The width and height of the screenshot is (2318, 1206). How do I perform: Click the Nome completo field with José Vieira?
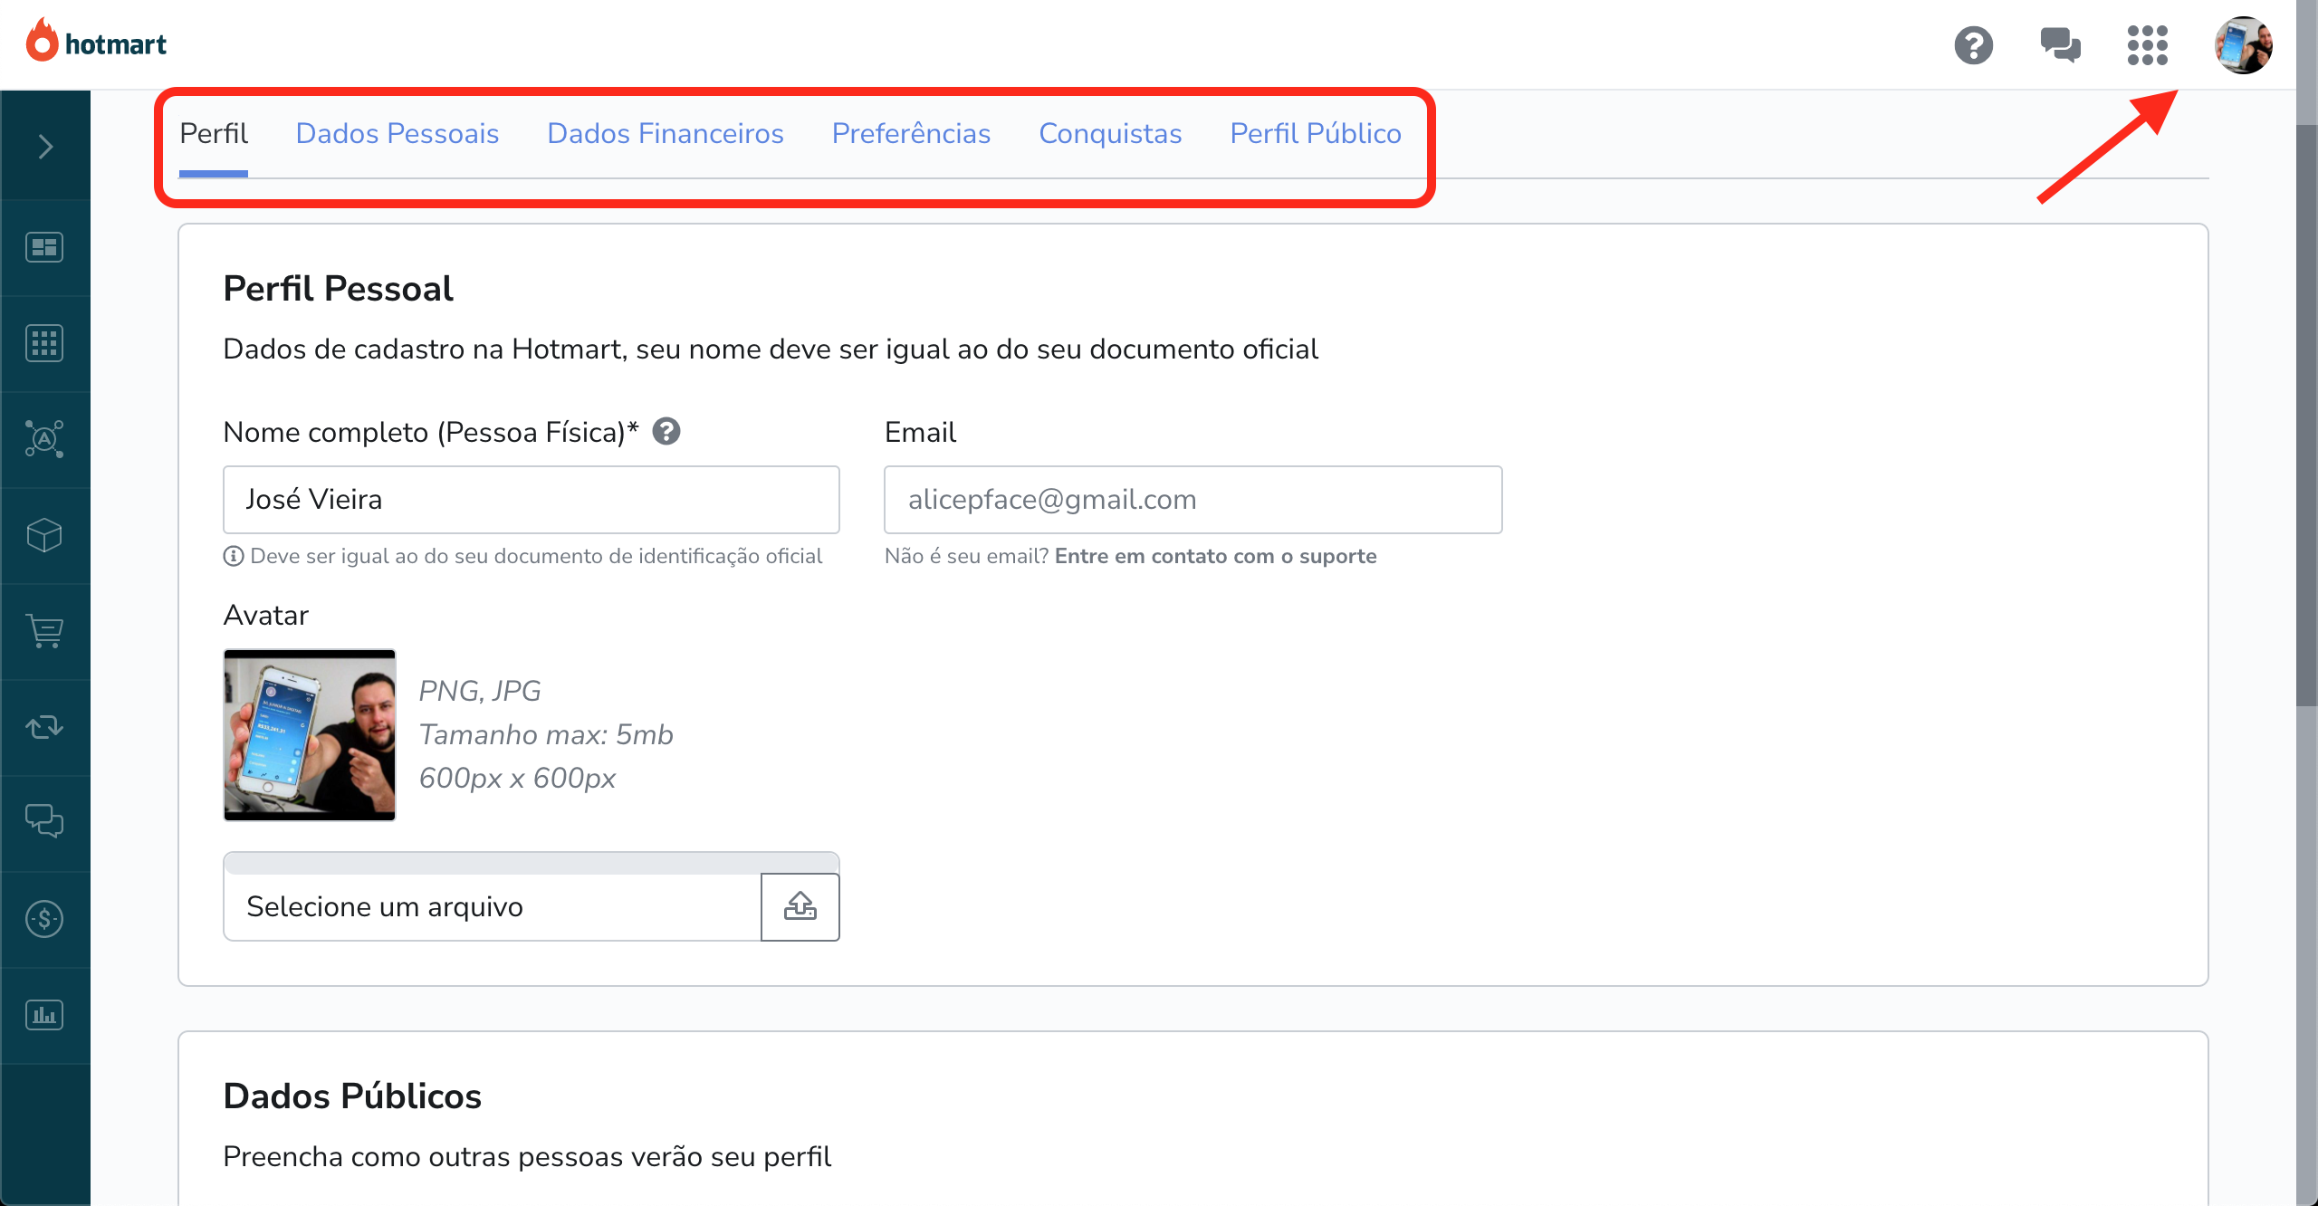pos(532,500)
